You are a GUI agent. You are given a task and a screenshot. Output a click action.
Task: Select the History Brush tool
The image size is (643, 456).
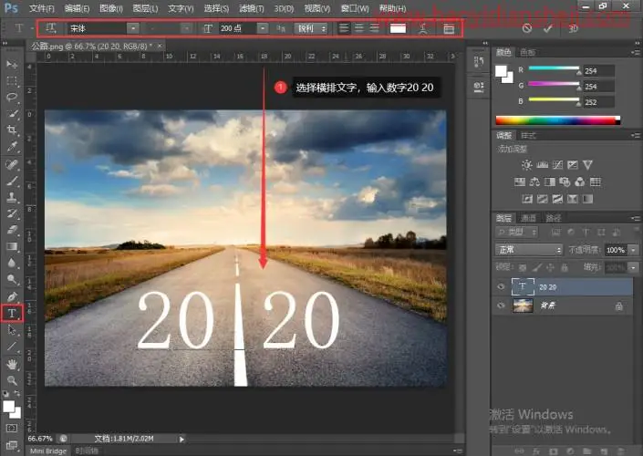12,213
